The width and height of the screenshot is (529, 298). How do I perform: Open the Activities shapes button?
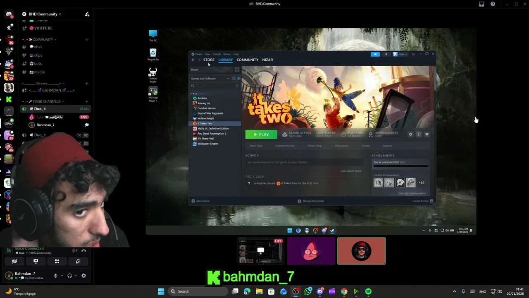[x=57, y=261]
